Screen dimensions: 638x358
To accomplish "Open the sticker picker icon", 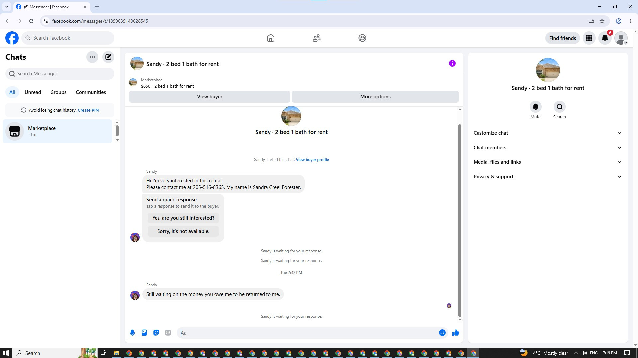I will coord(156,333).
